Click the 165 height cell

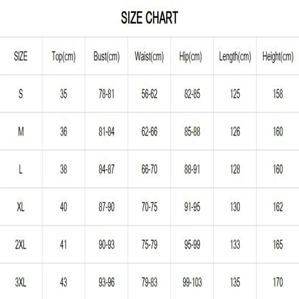[x=278, y=244]
